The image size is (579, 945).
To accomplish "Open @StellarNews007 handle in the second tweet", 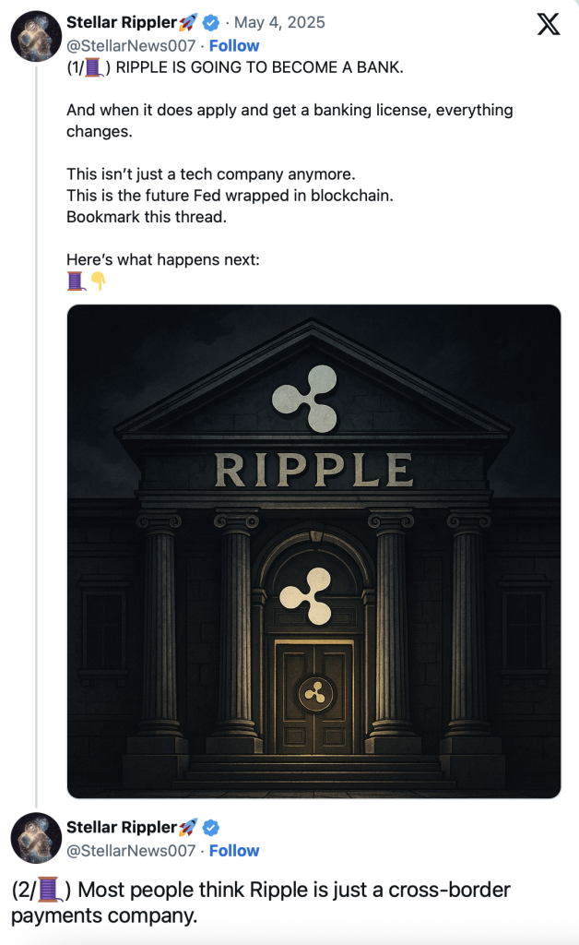I will (x=131, y=850).
